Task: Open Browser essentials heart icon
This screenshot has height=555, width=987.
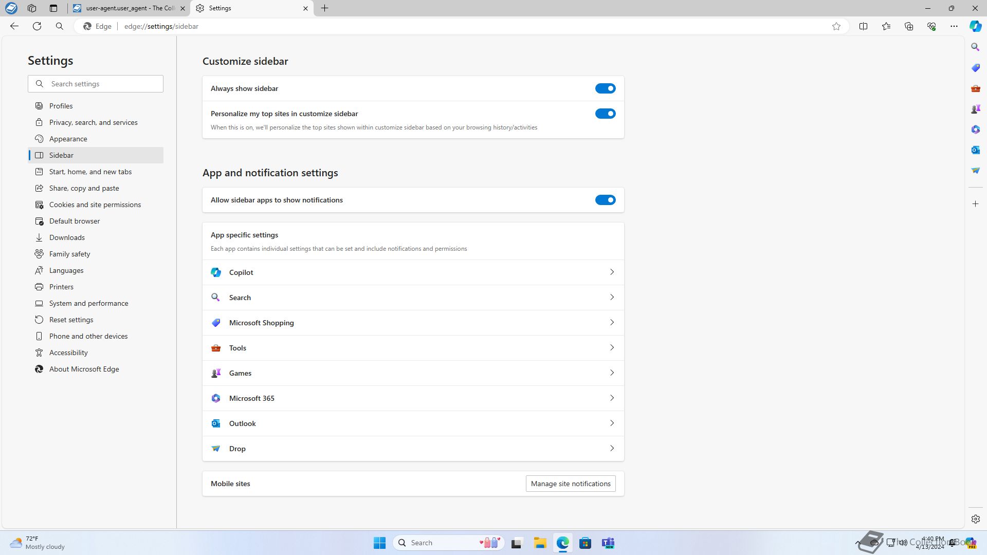Action: tap(931, 26)
